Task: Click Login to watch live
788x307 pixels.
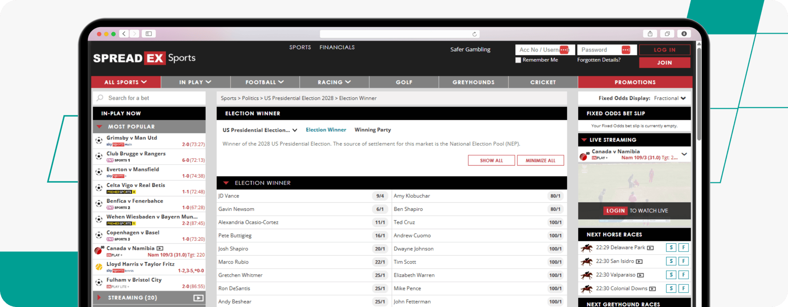Action: click(x=615, y=211)
